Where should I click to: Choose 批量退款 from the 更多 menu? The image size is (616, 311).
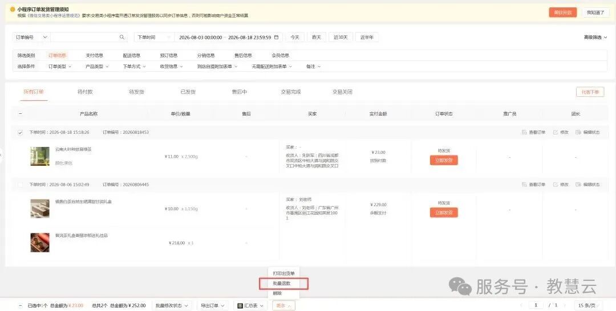coord(283,284)
